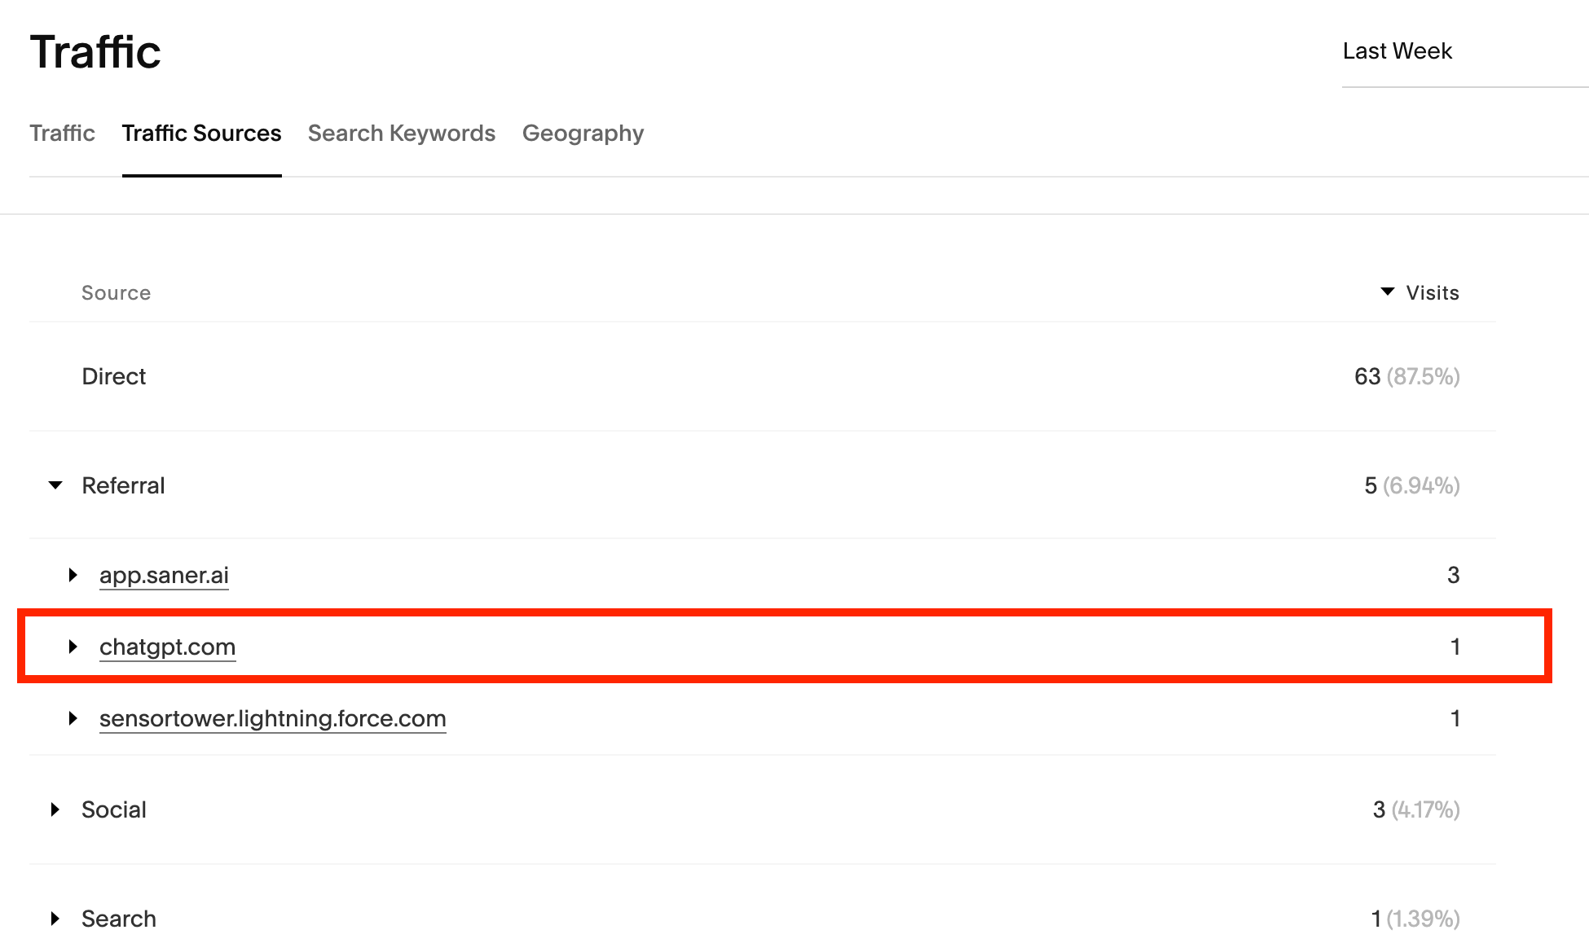1589x943 pixels.
Task: Expand the app.saner.ai referral row
Action: click(73, 575)
